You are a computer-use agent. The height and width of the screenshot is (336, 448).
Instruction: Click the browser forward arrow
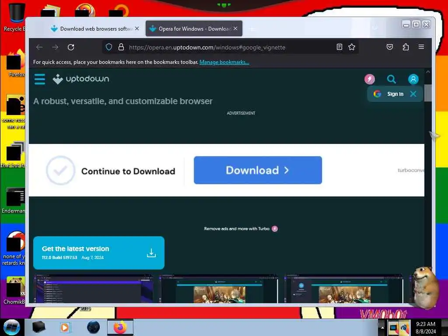[55, 47]
